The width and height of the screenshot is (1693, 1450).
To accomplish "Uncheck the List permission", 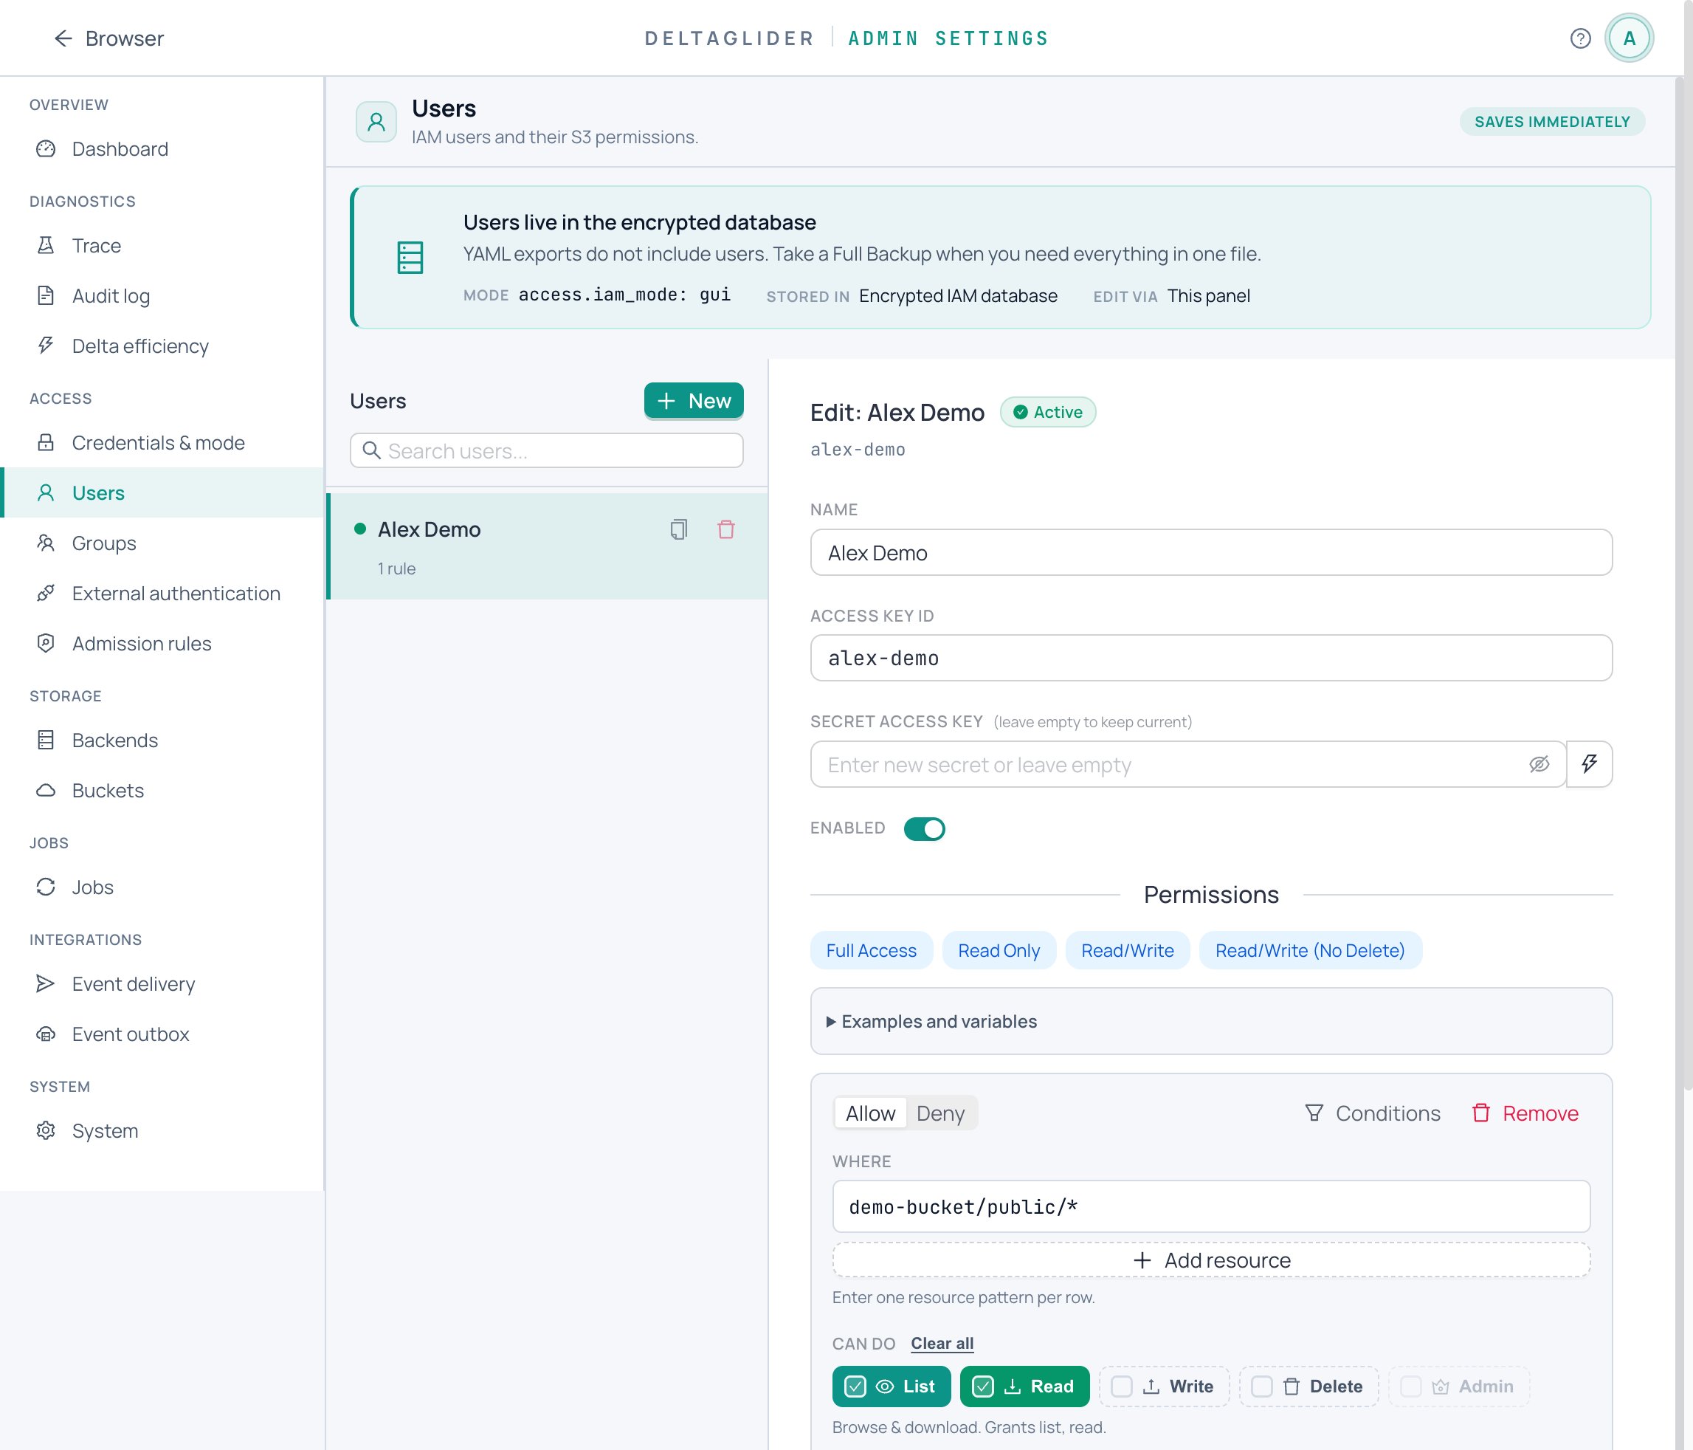I will tap(892, 1387).
